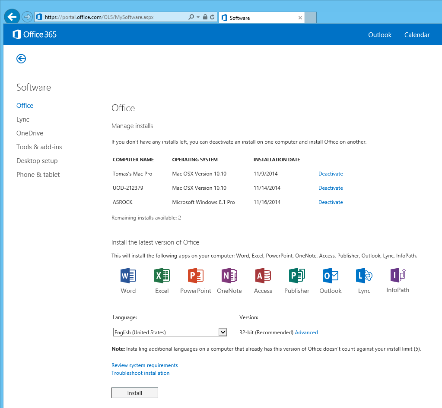
Task: Open Outlook in the top navigation
Action: [x=380, y=35]
